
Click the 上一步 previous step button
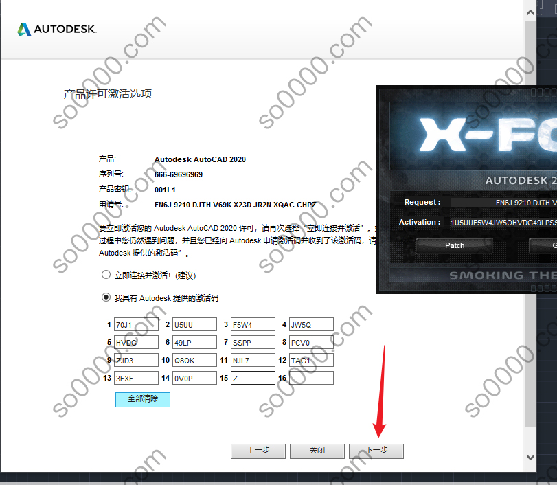(258, 451)
